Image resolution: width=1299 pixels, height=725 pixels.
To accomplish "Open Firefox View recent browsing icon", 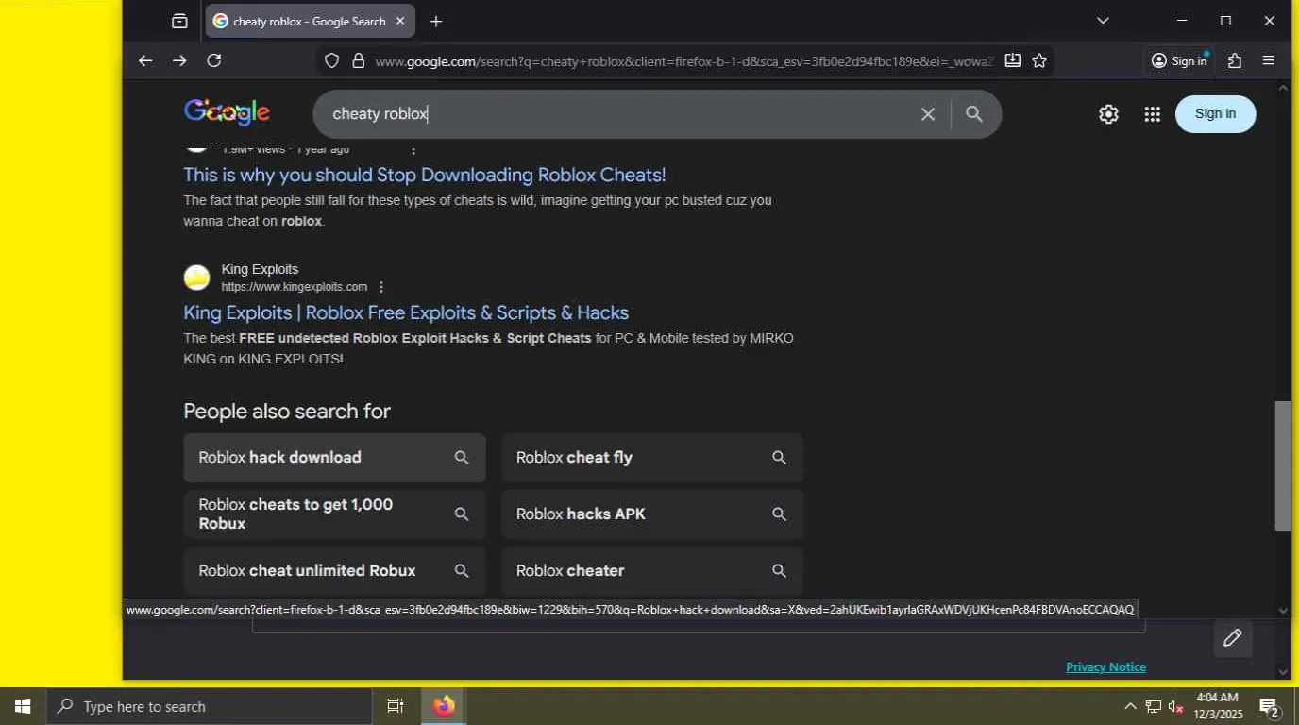I will tap(179, 21).
